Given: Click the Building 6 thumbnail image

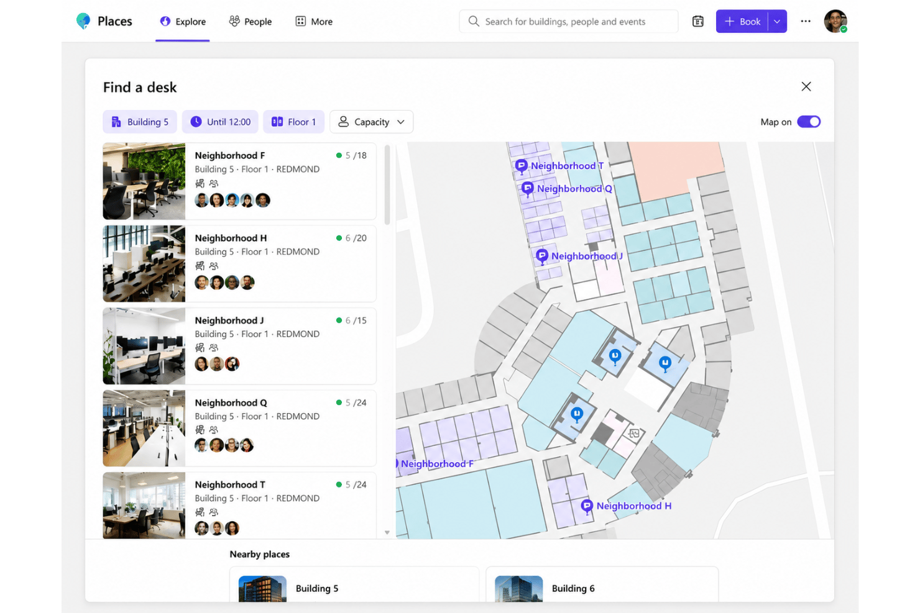Looking at the screenshot, I should (x=518, y=589).
